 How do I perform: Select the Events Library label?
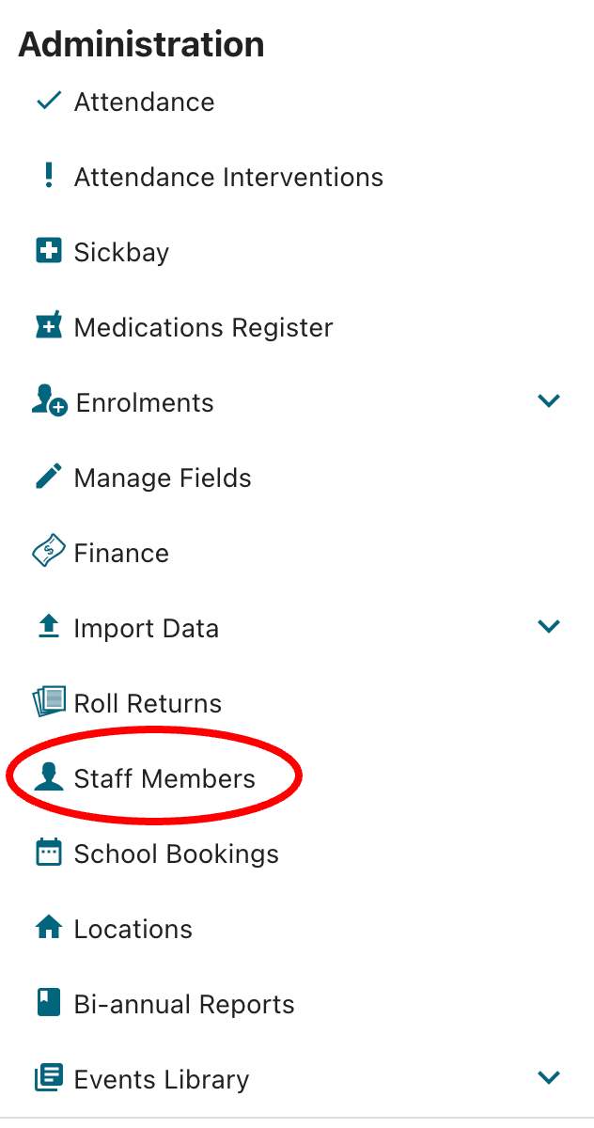coord(162,1079)
